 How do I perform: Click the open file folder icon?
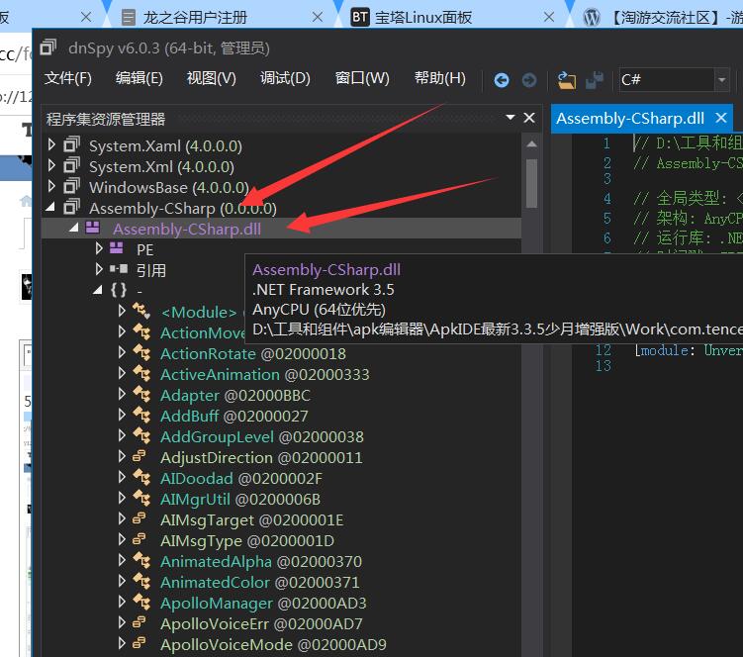tap(567, 80)
